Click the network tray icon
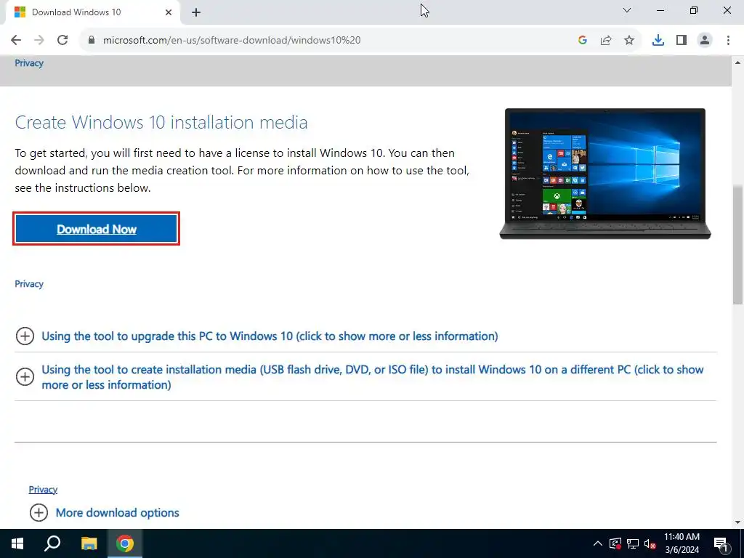 [x=633, y=543]
